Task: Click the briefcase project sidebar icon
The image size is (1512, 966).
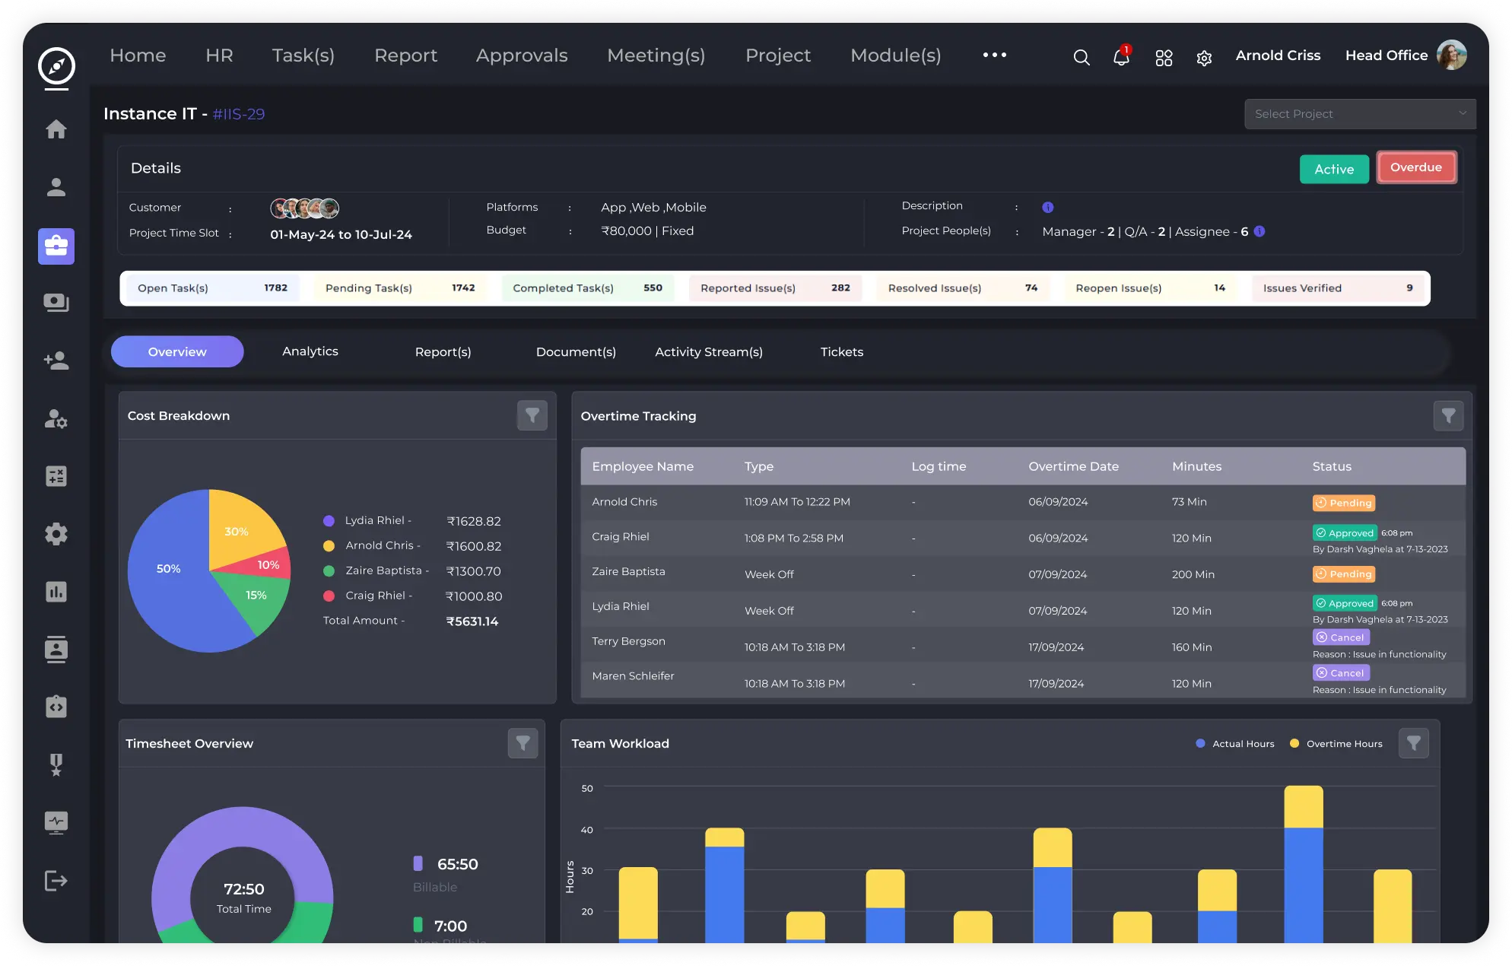Action: (56, 246)
